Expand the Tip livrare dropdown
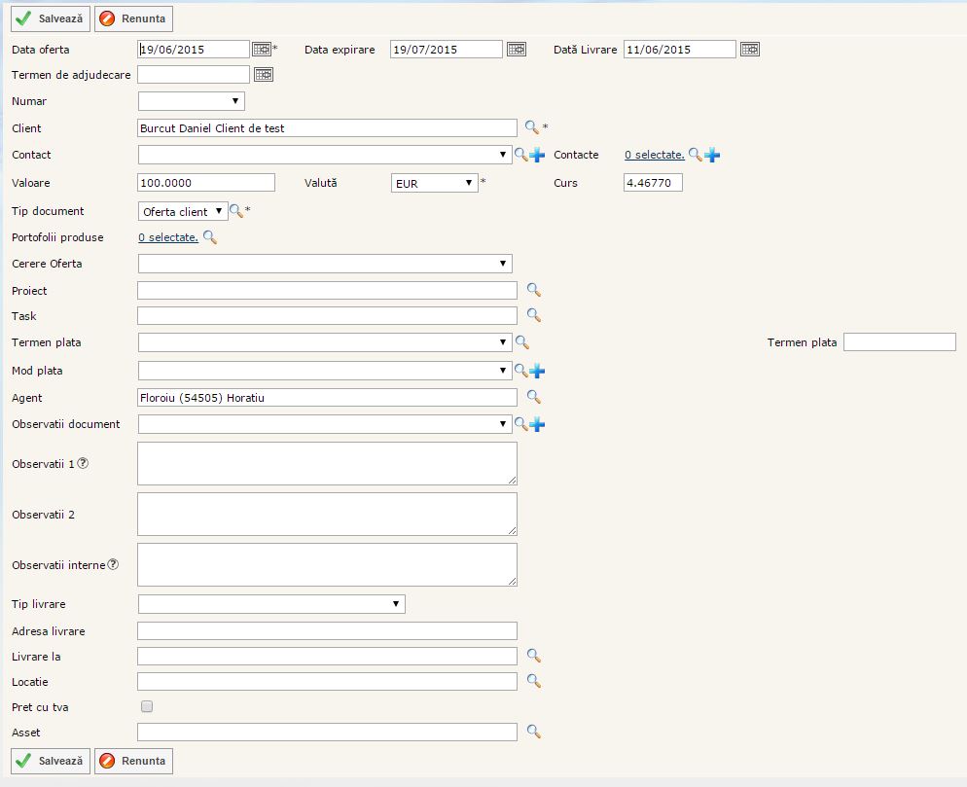The image size is (967, 787). point(271,604)
